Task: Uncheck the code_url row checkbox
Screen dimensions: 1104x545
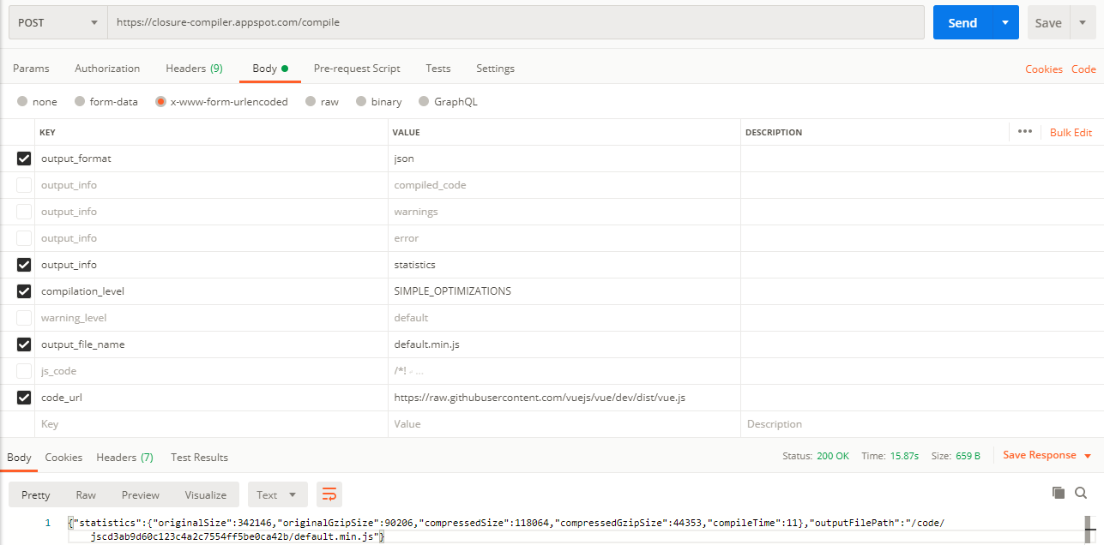Action: pos(24,398)
